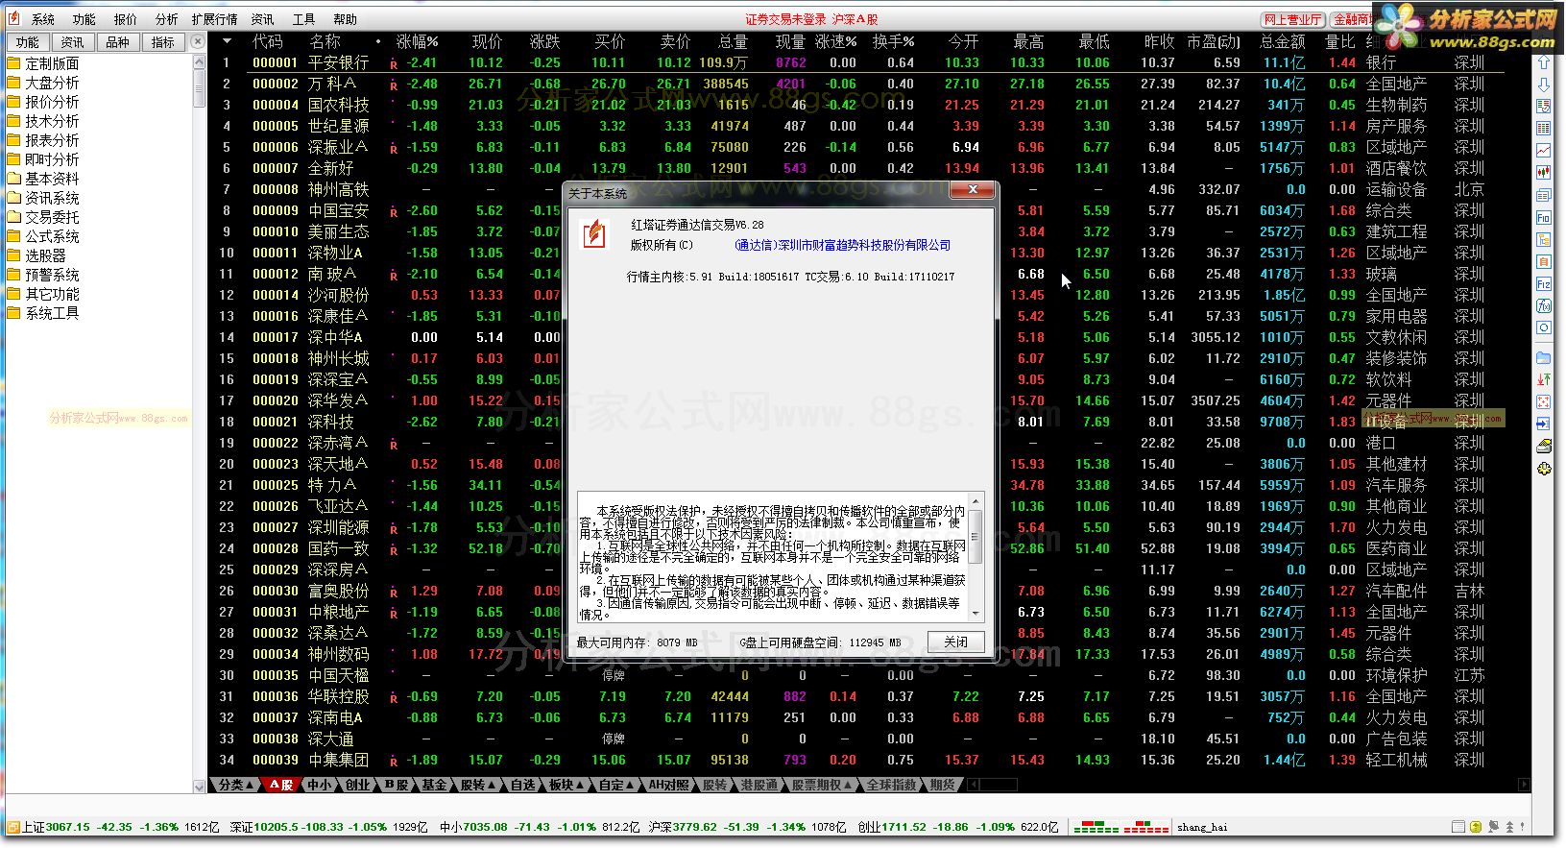Click the blue folder icon in right toolbar
This screenshot has height=848, width=1566.
click(x=1544, y=357)
